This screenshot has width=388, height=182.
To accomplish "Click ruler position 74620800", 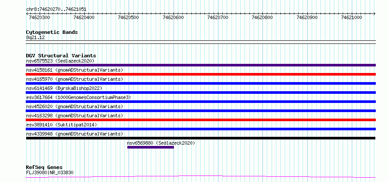I will 262,17.
